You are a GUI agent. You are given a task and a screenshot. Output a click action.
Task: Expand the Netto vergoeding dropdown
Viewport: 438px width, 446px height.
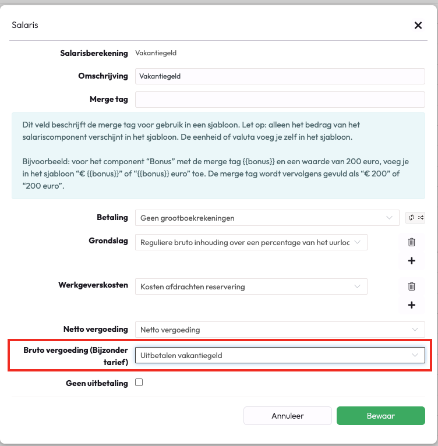point(280,330)
